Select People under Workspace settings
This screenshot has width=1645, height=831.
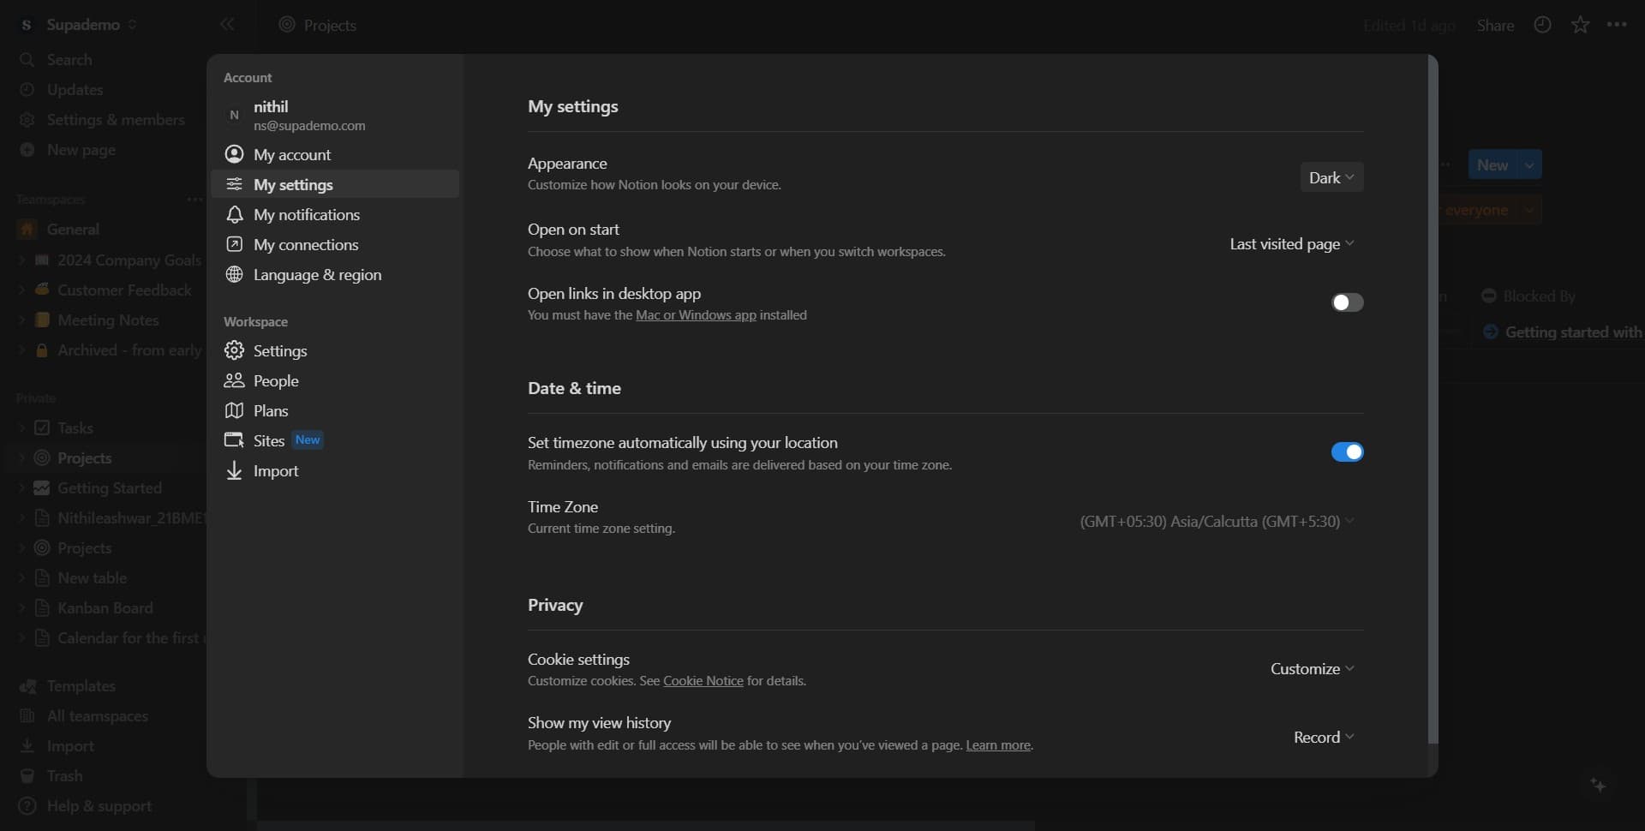click(274, 380)
